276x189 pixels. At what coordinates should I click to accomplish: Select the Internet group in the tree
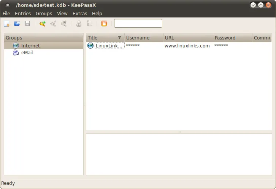(30, 46)
